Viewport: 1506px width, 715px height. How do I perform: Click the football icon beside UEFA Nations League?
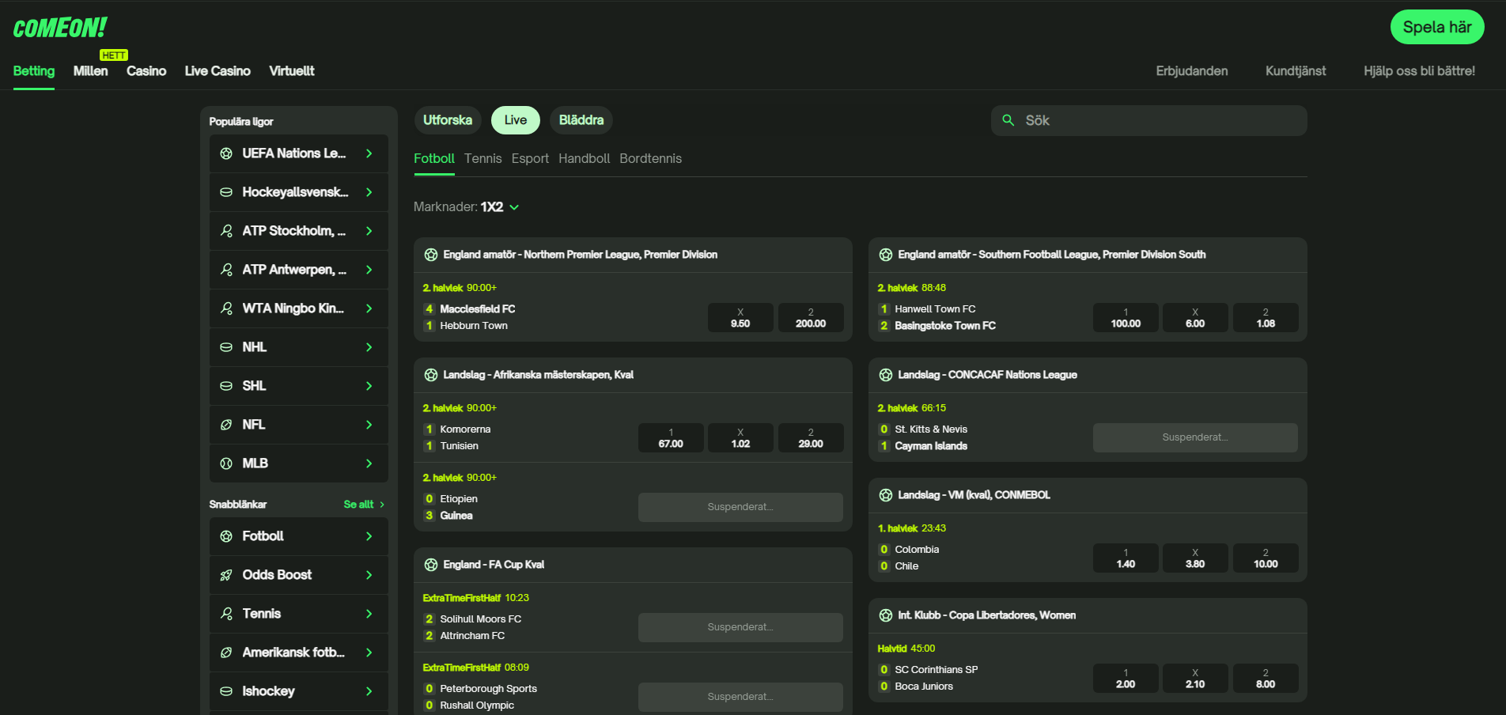point(226,153)
